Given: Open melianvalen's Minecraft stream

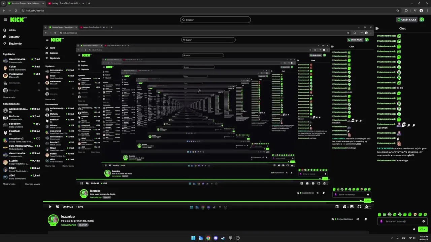Looking at the screenshot, I should (x=22, y=75).
